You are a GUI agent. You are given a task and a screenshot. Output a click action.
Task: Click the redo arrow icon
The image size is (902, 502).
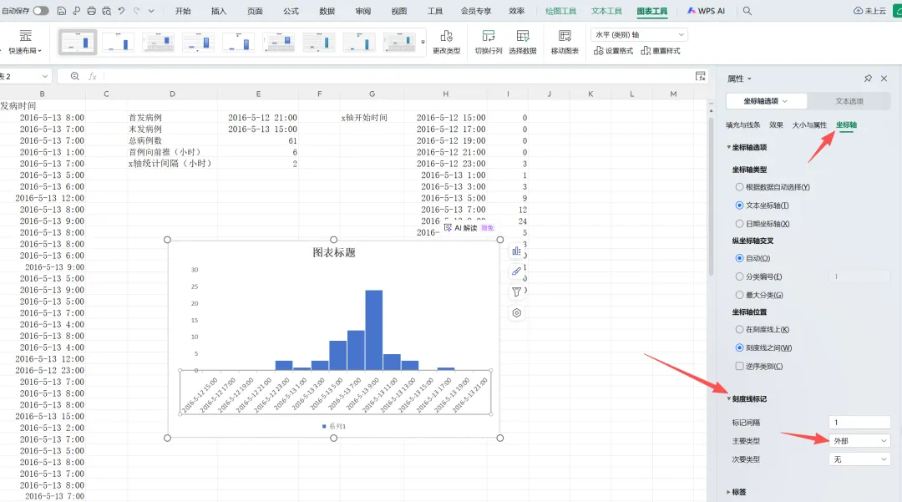coord(136,11)
